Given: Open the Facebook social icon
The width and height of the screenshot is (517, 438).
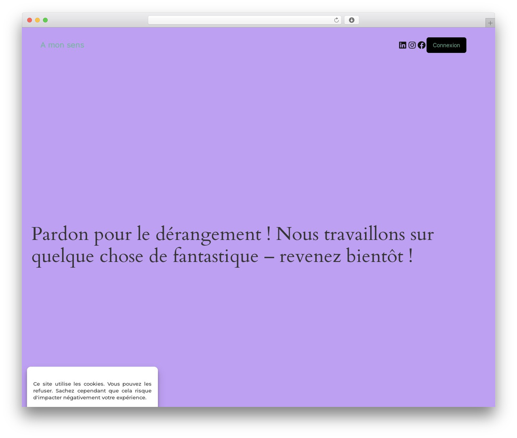Looking at the screenshot, I should tap(422, 45).
